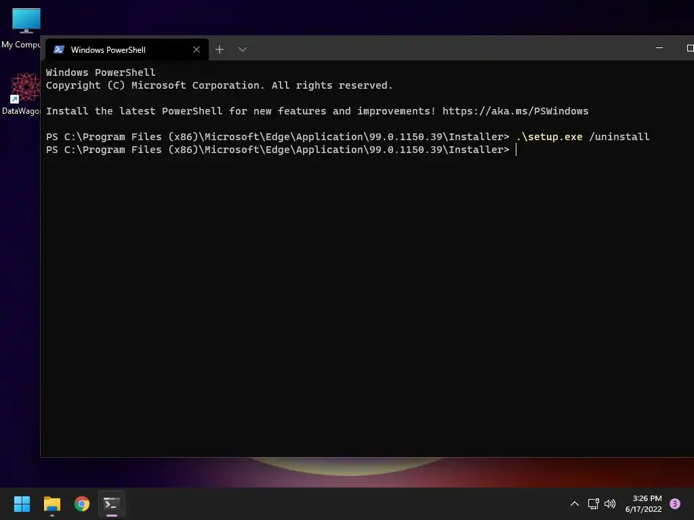Minimize the PowerShell terminal window

659,48
